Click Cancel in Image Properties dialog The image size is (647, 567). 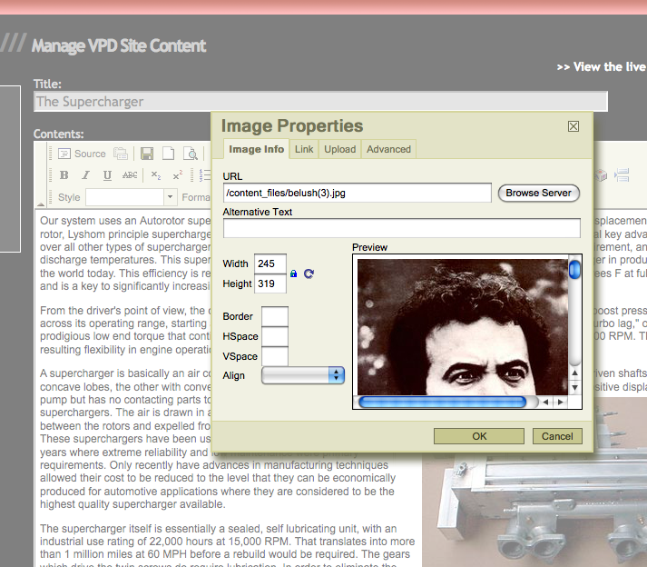click(557, 436)
